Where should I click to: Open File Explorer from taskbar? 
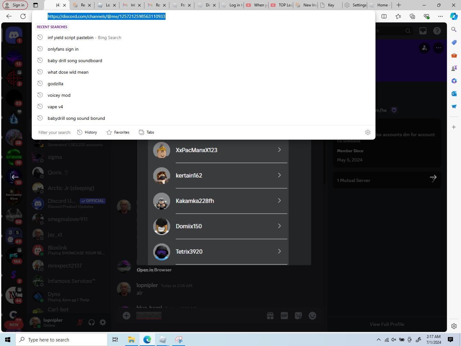click(x=131, y=340)
